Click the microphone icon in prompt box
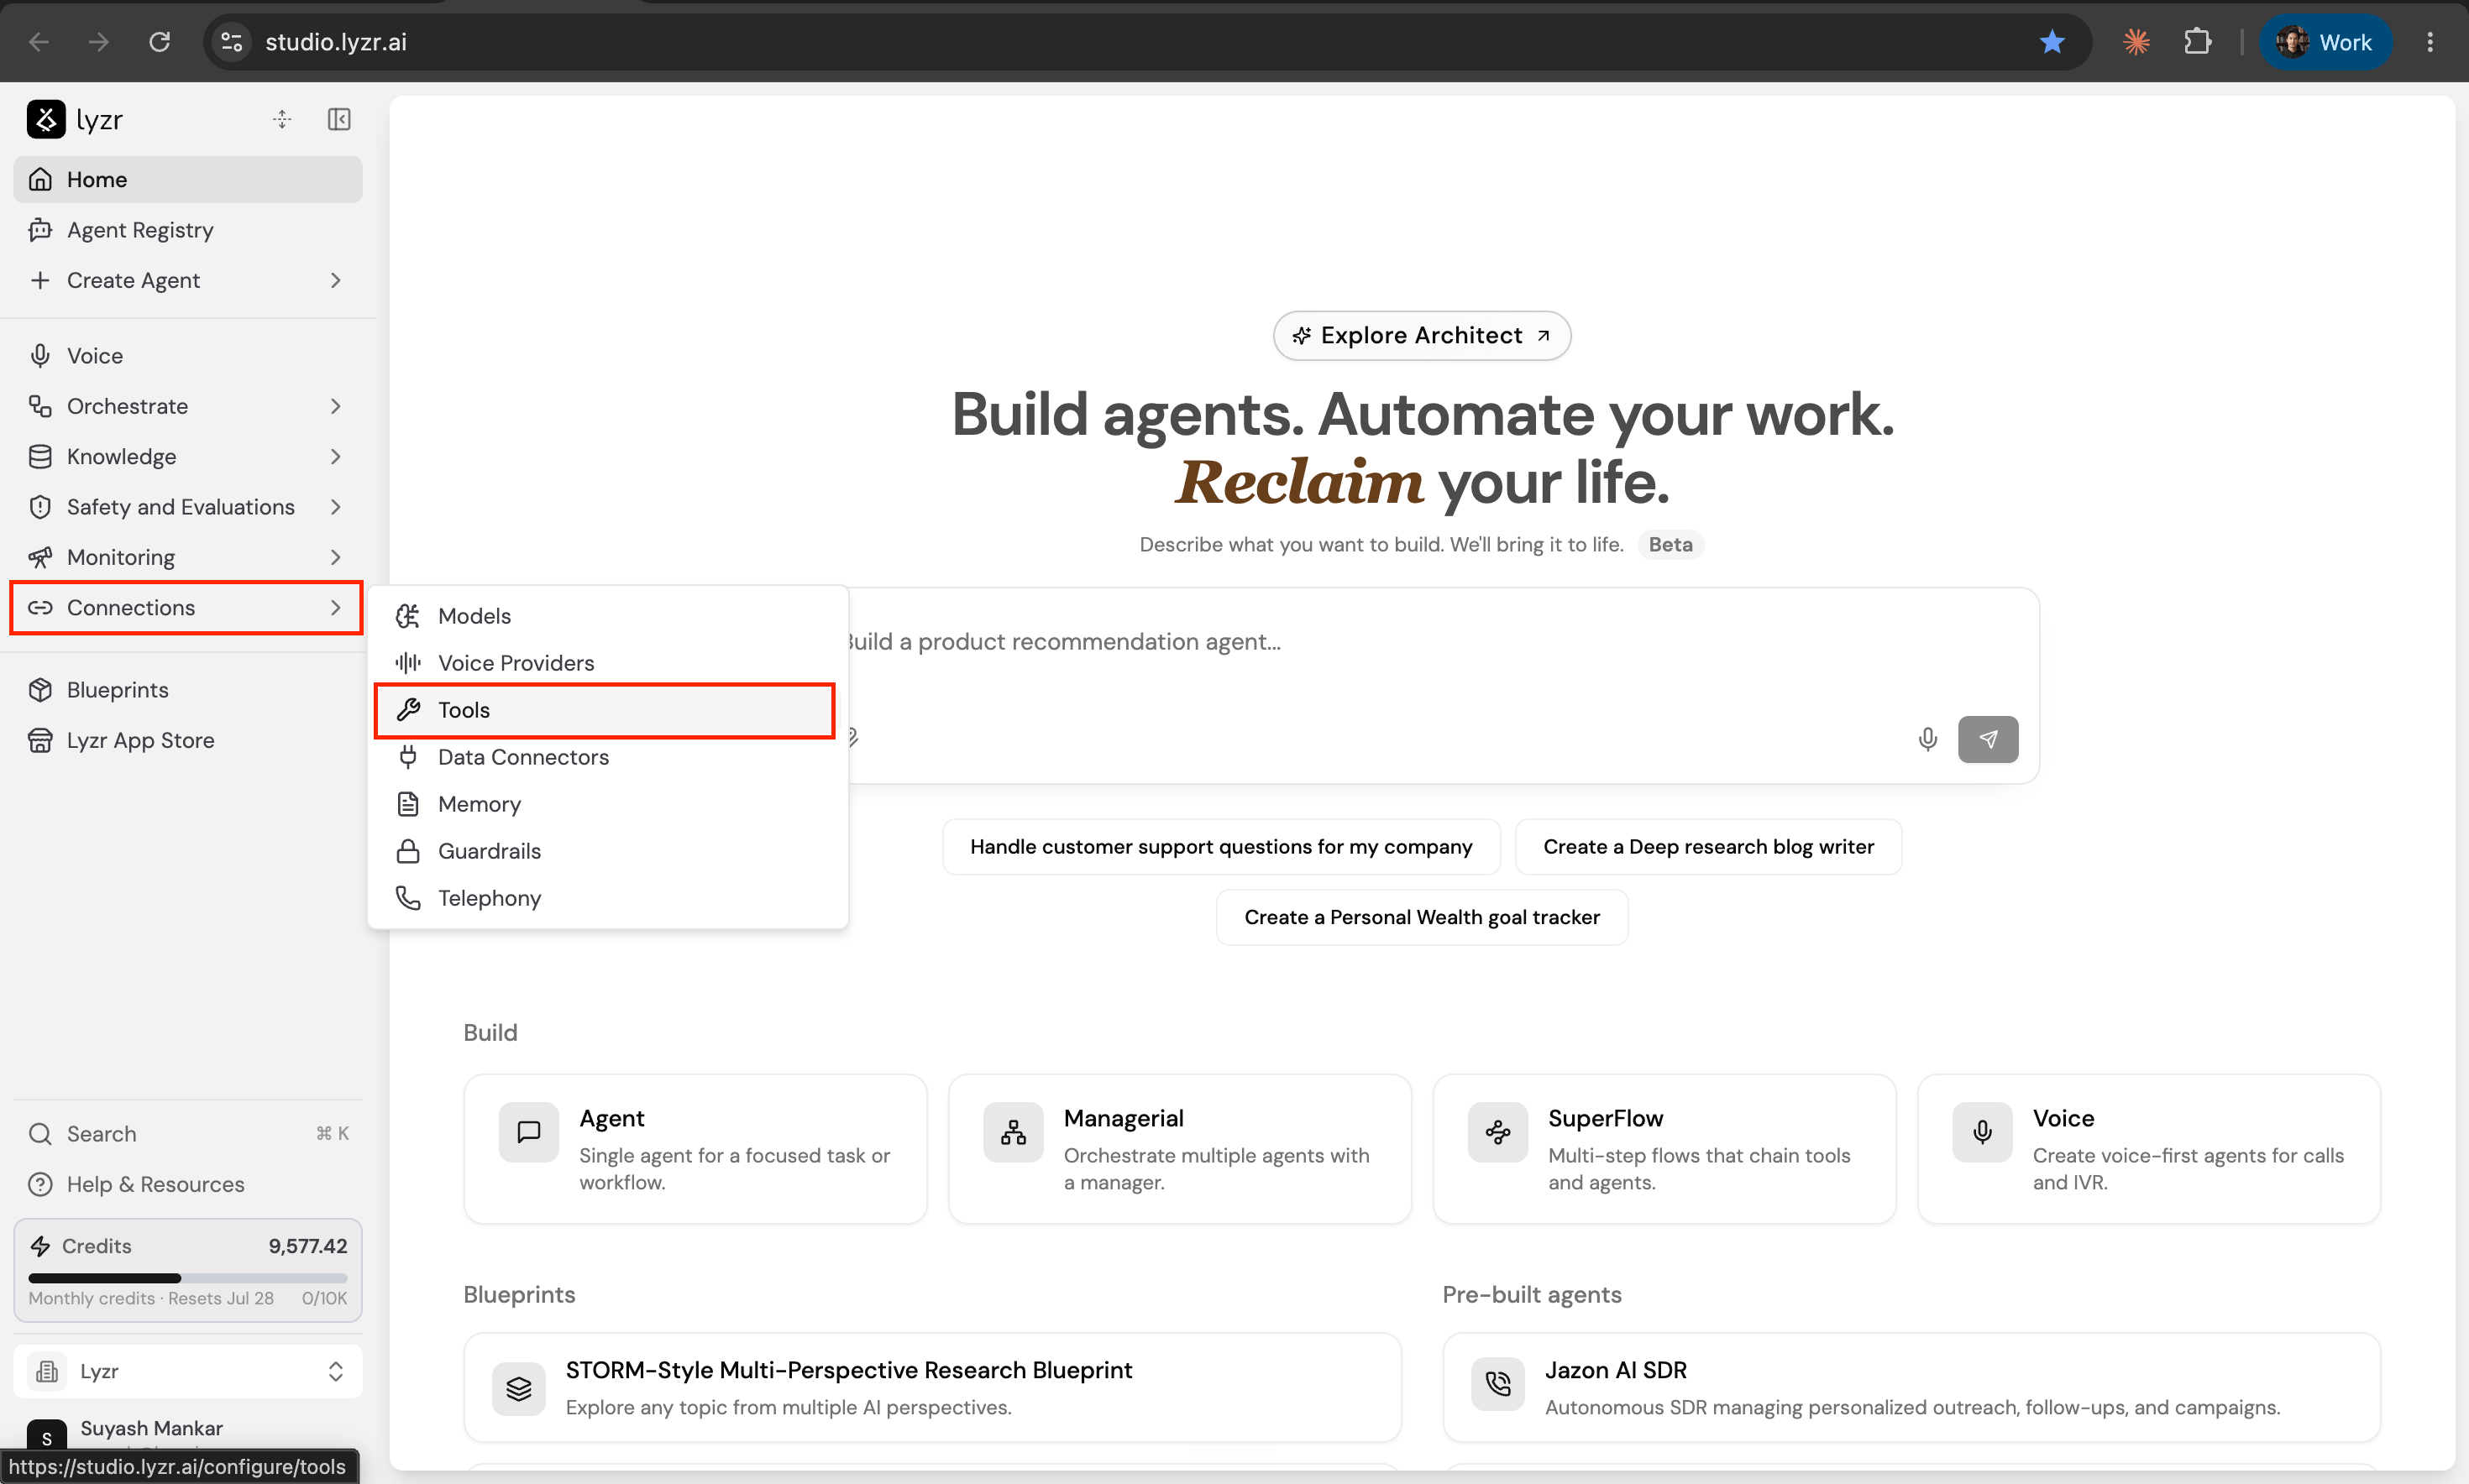2469x1484 pixels. point(1926,739)
